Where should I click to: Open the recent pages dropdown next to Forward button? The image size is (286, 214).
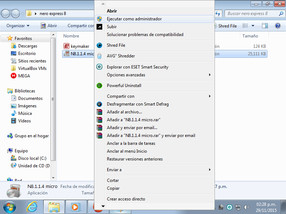tap(23, 14)
